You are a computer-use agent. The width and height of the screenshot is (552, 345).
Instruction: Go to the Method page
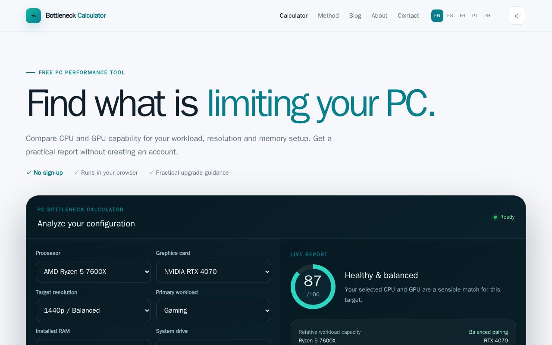coord(328,16)
